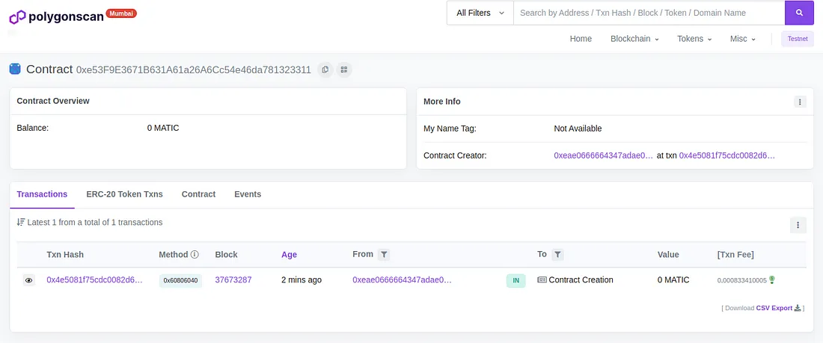Click the purple search magnifier button
The width and height of the screenshot is (823, 343).
[799, 13]
